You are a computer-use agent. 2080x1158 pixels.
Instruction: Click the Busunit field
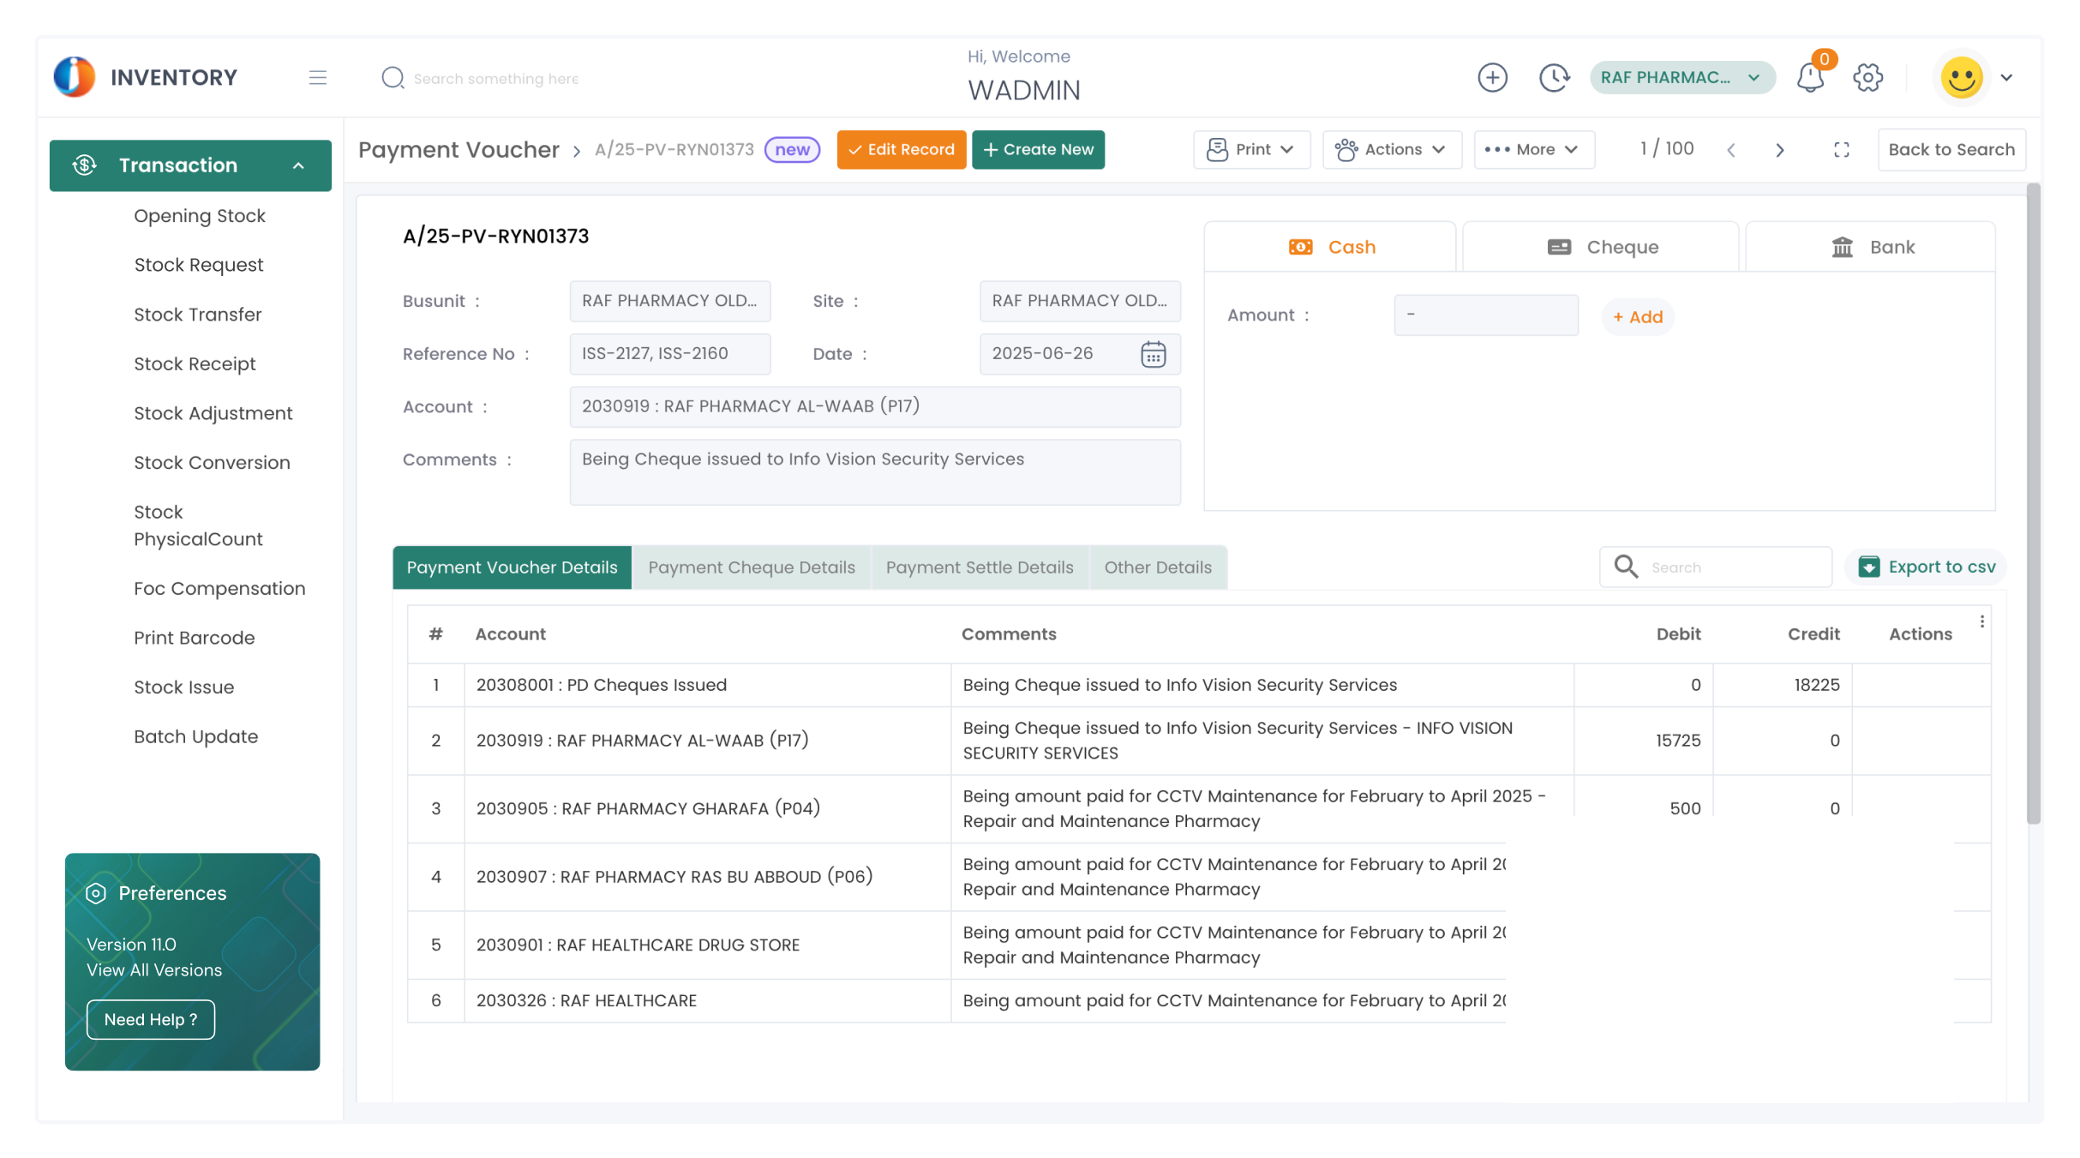(670, 301)
